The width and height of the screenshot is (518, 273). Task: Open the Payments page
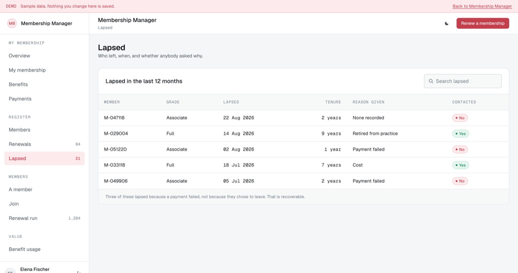click(44, 99)
